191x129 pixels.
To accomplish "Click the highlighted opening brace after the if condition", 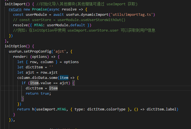I will pyautogui.click(x=74, y=83).
